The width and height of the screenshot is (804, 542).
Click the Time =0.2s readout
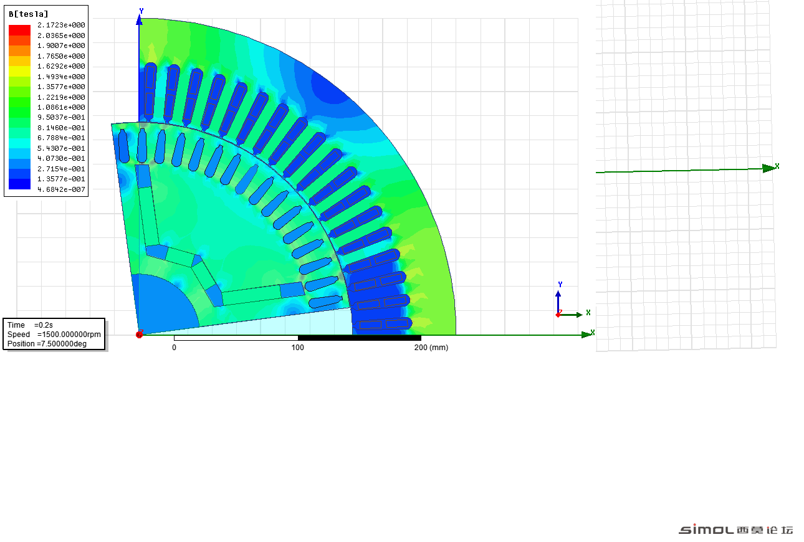30,325
